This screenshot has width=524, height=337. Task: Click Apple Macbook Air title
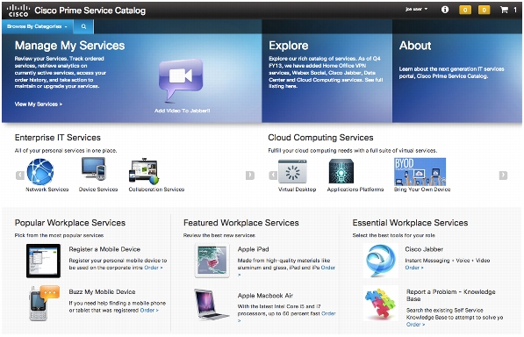(x=265, y=296)
